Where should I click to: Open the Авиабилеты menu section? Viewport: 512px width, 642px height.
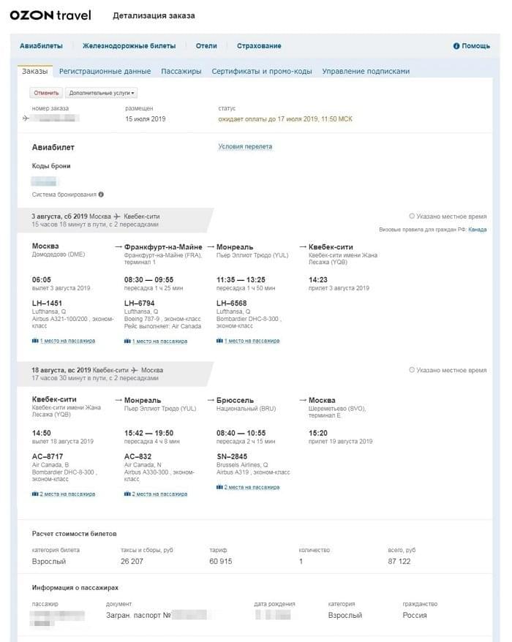(41, 46)
